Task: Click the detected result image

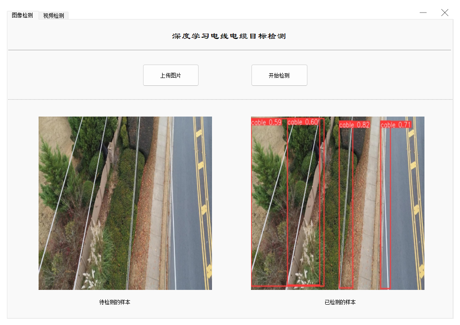Action: (x=338, y=203)
